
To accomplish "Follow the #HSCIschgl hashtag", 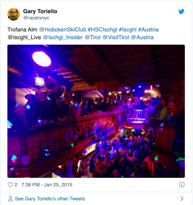I will [x=103, y=30].
